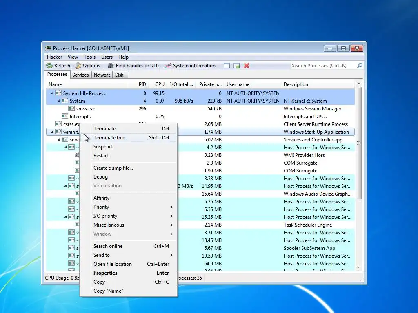Collapse the System process node
Viewport: 418px width, 313px height.
59,101
